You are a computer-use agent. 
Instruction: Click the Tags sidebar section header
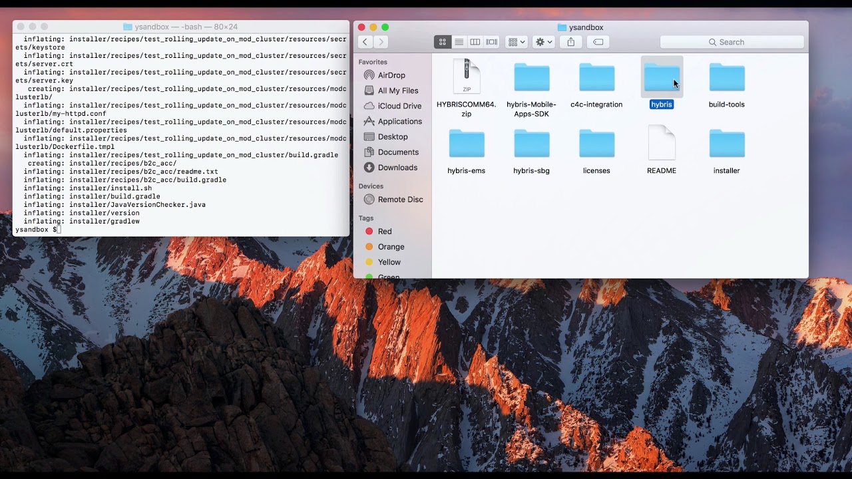(366, 218)
